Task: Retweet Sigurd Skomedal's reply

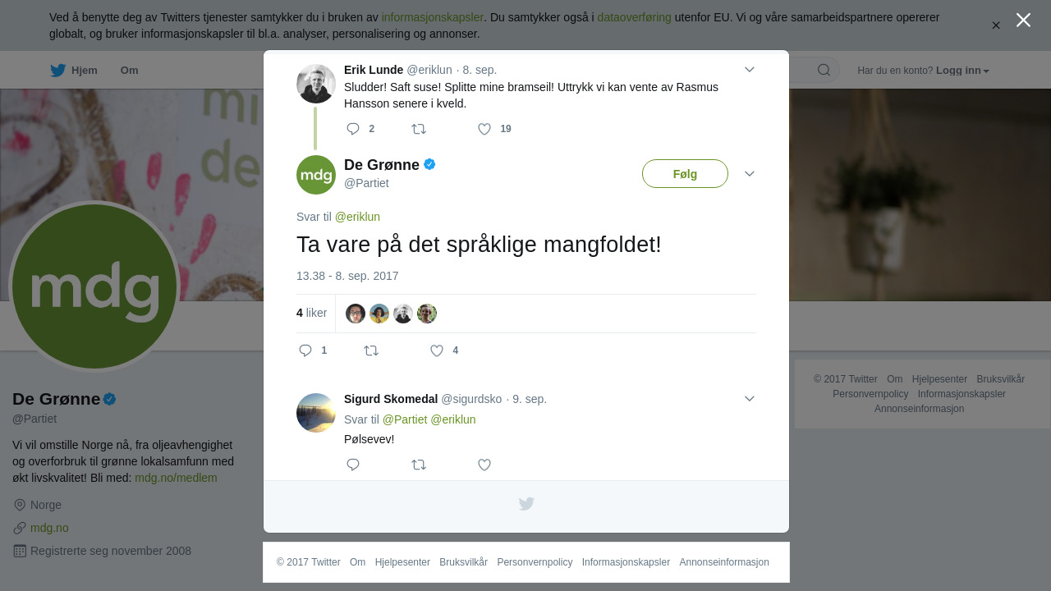Action: click(x=419, y=465)
